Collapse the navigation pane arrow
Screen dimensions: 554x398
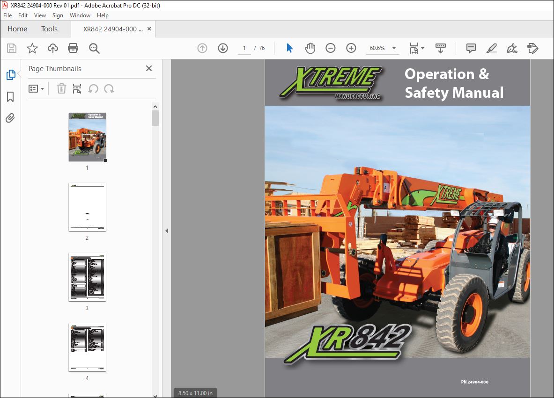167,231
